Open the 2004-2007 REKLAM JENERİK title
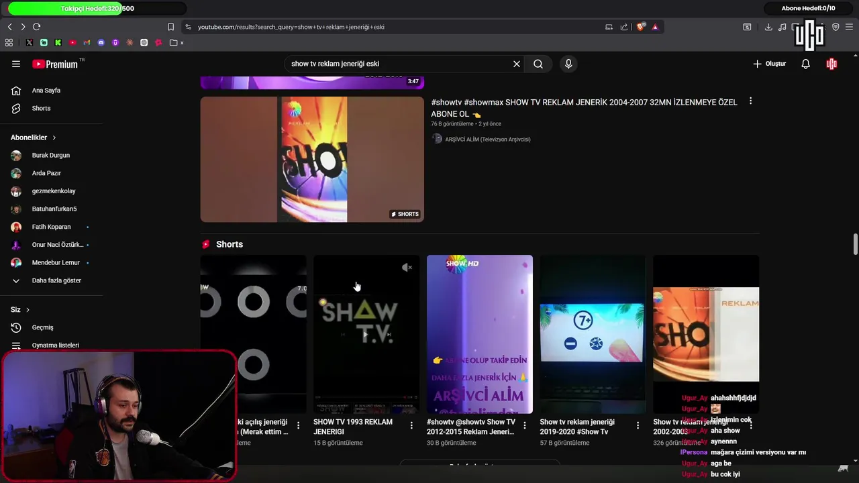Screen dimensions: 859x483 pyautogui.click(x=584, y=108)
